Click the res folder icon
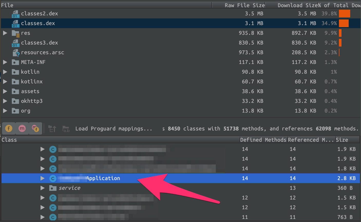Image resolution: width=361 pixels, height=222 pixels. [16, 33]
